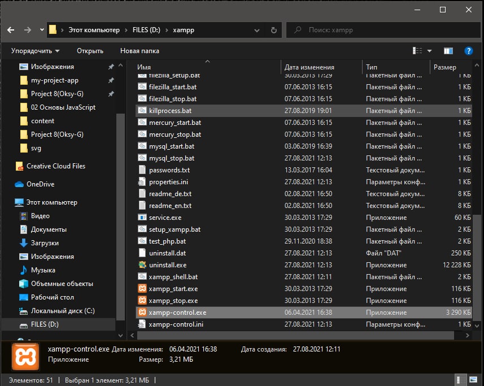This screenshot has width=484, height=386.
Task: Click the horizontal scrollbar of file list
Action: [x=295, y=335]
